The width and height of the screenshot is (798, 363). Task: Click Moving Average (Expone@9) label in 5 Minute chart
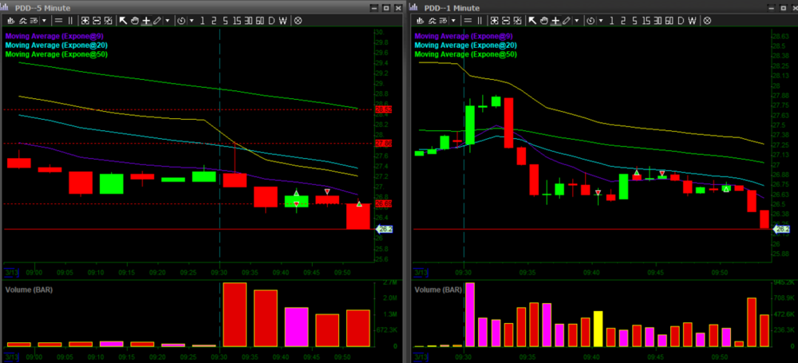(56, 36)
